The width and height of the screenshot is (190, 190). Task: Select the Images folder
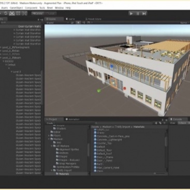(x=62, y=156)
